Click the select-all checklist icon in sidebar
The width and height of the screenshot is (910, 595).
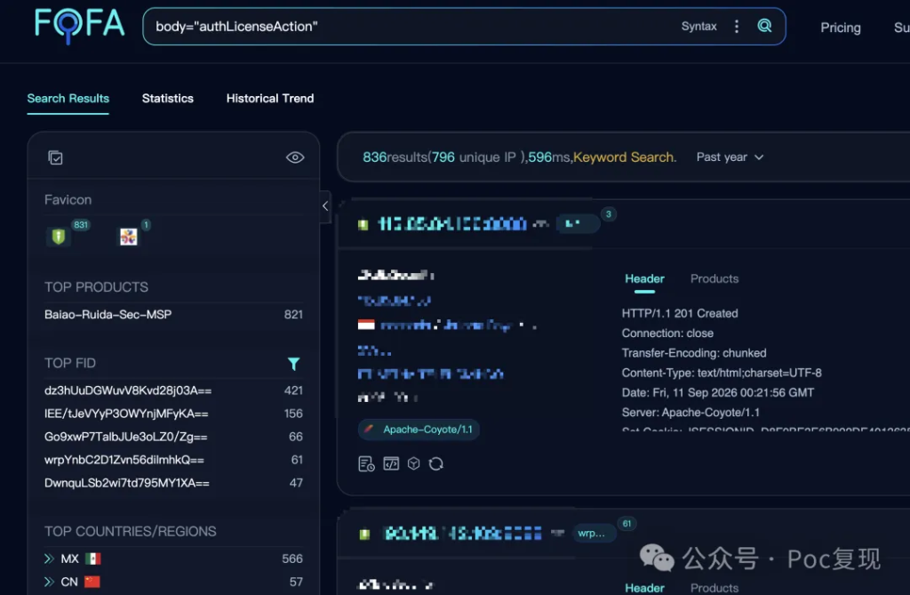[56, 157]
